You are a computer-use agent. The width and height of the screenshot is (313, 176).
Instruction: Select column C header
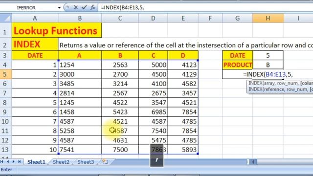(x=120, y=19)
